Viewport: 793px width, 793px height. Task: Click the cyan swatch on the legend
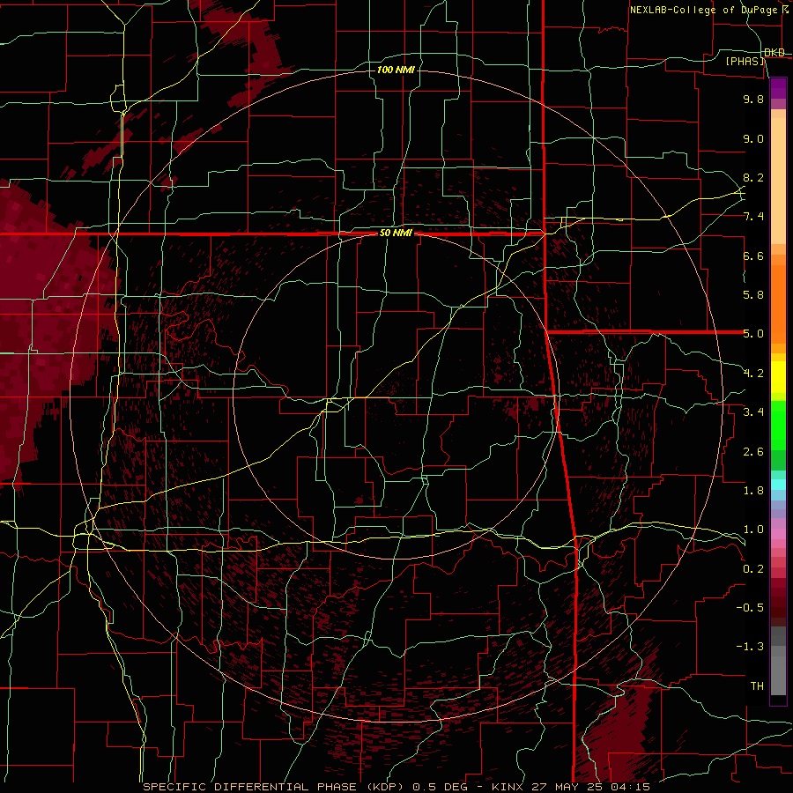tap(778, 485)
